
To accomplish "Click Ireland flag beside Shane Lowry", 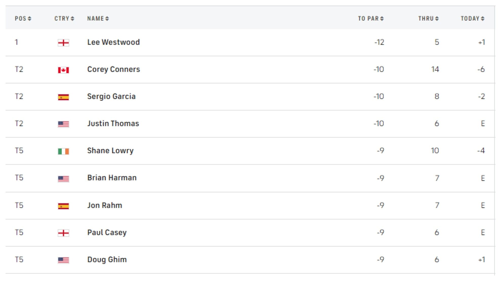I will tap(63, 151).
